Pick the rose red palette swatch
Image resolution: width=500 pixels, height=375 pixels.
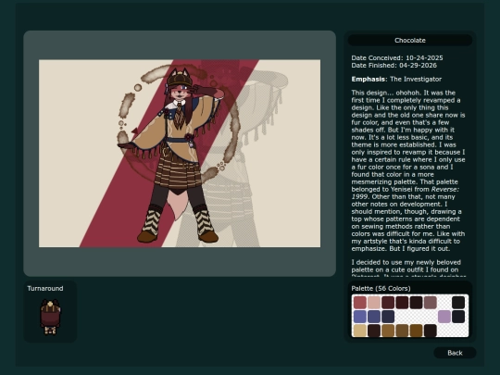(x=359, y=303)
